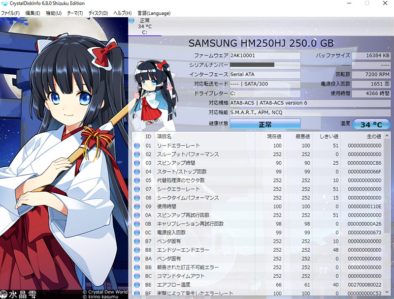Click status orb for 0B キャリブレーション再試行回数

pos(137,224)
